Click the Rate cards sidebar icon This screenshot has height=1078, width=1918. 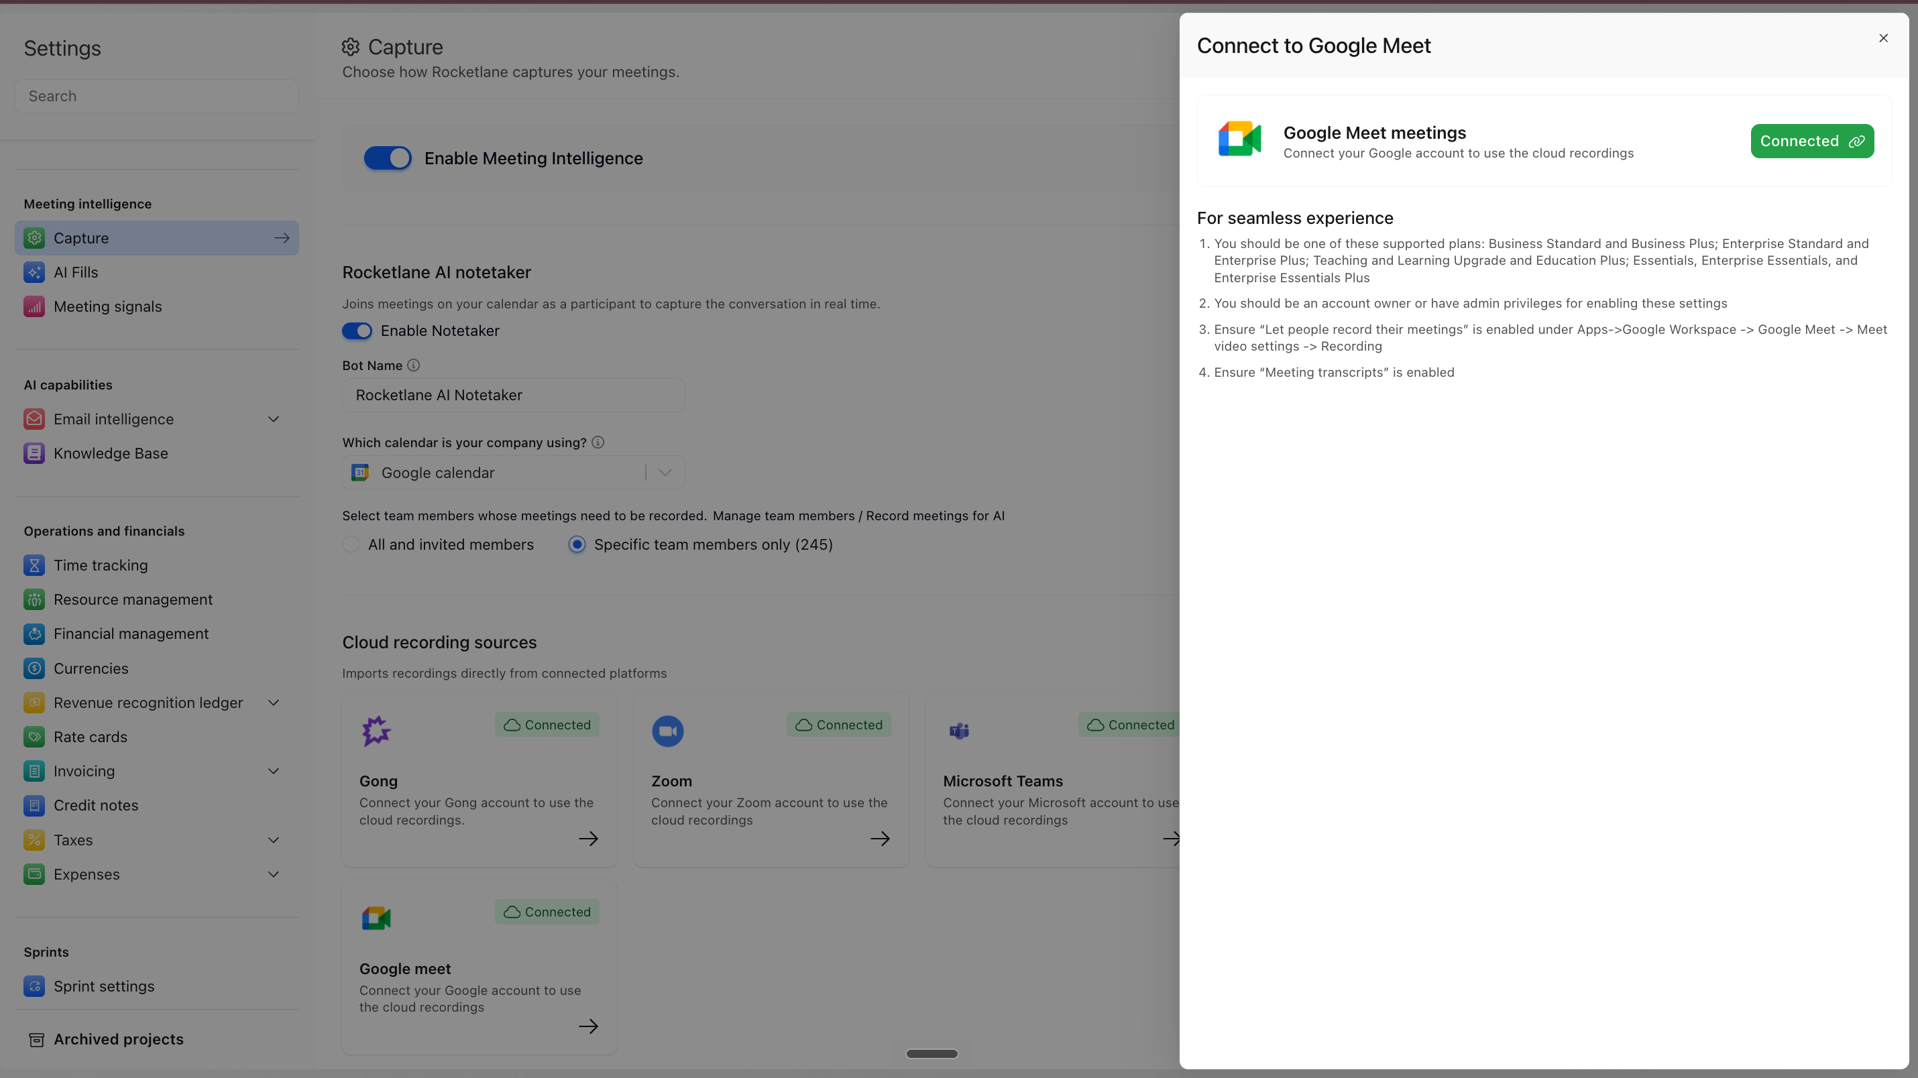34,737
